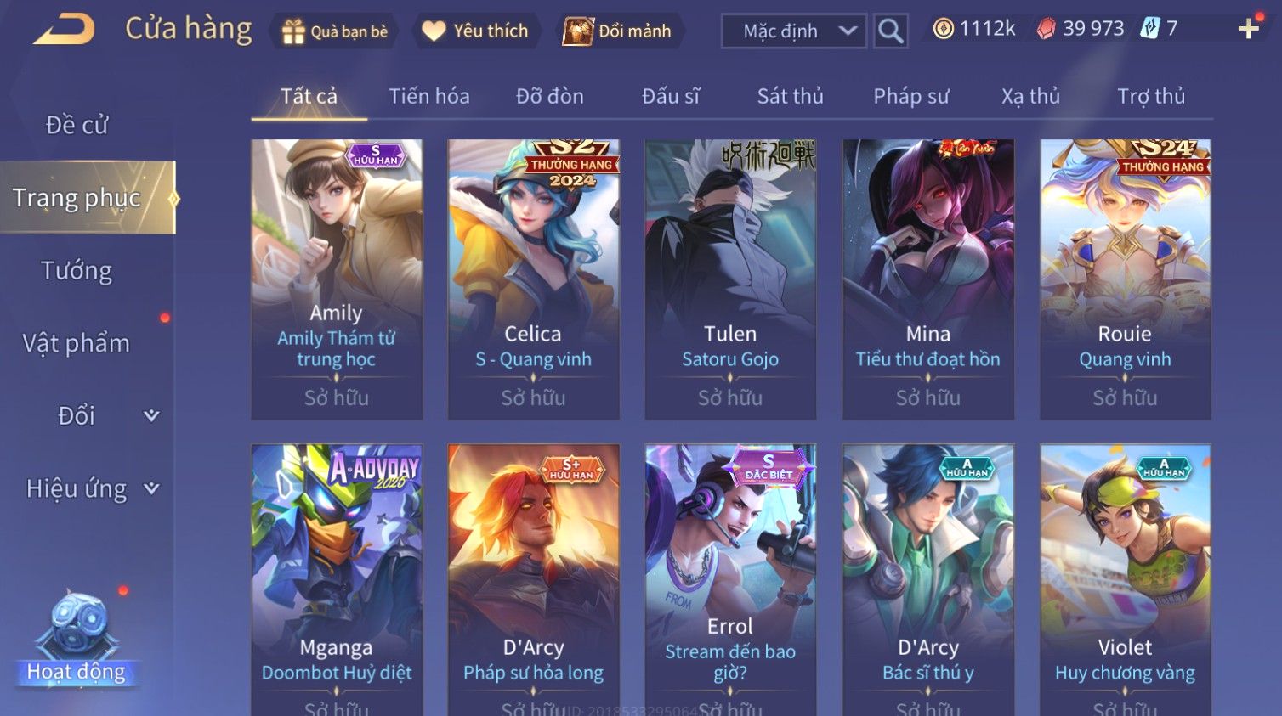Open Vật phẩm in the sidebar
Screen dimensions: 1282x716
(x=77, y=343)
